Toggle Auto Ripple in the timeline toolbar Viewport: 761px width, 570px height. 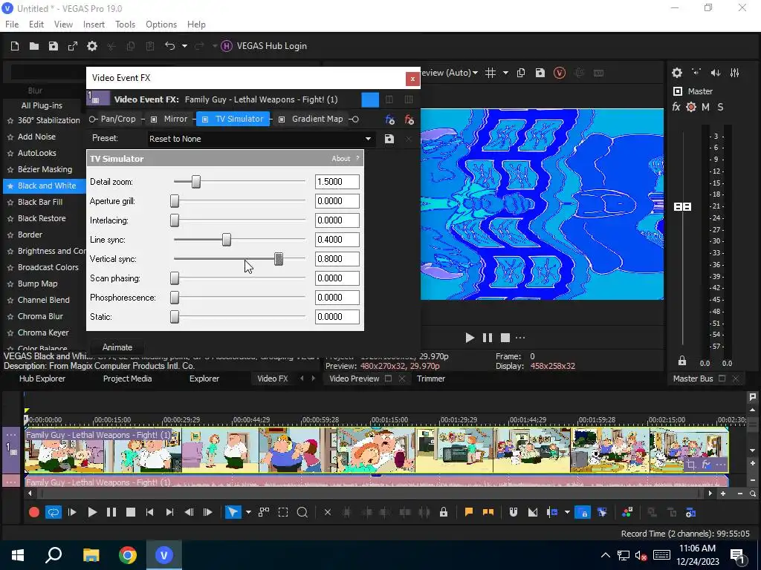click(x=552, y=512)
